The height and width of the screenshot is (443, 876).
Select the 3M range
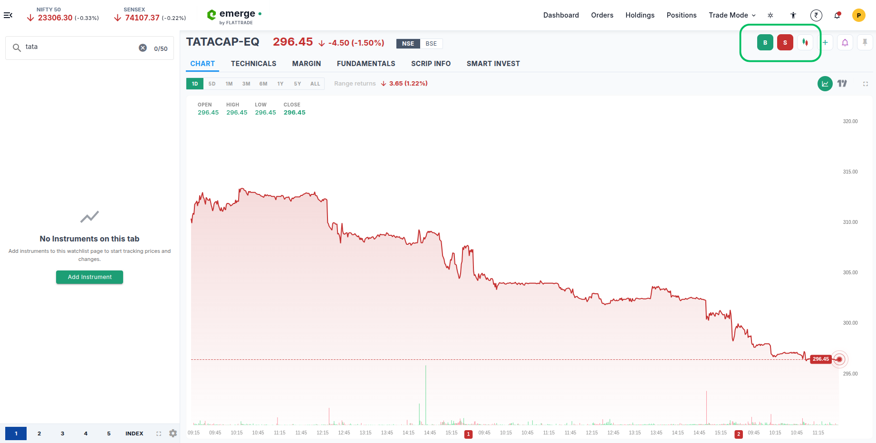tap(246, 84)
